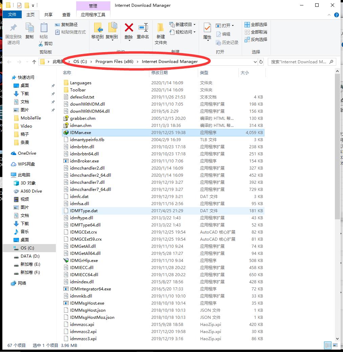The height and width of the screenshot is (352, 343).
Task: Switch to Large icons view in status bar
Action: [335, 345]
